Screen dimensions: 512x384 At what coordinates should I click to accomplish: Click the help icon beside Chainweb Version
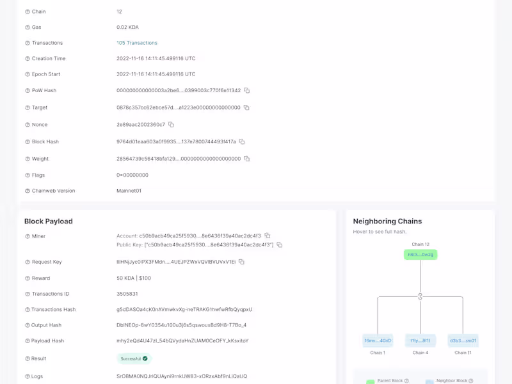[27, 191]
